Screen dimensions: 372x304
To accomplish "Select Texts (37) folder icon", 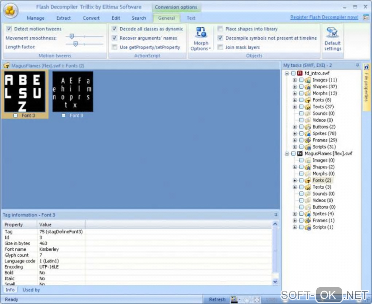I will [x=308, y=107].
